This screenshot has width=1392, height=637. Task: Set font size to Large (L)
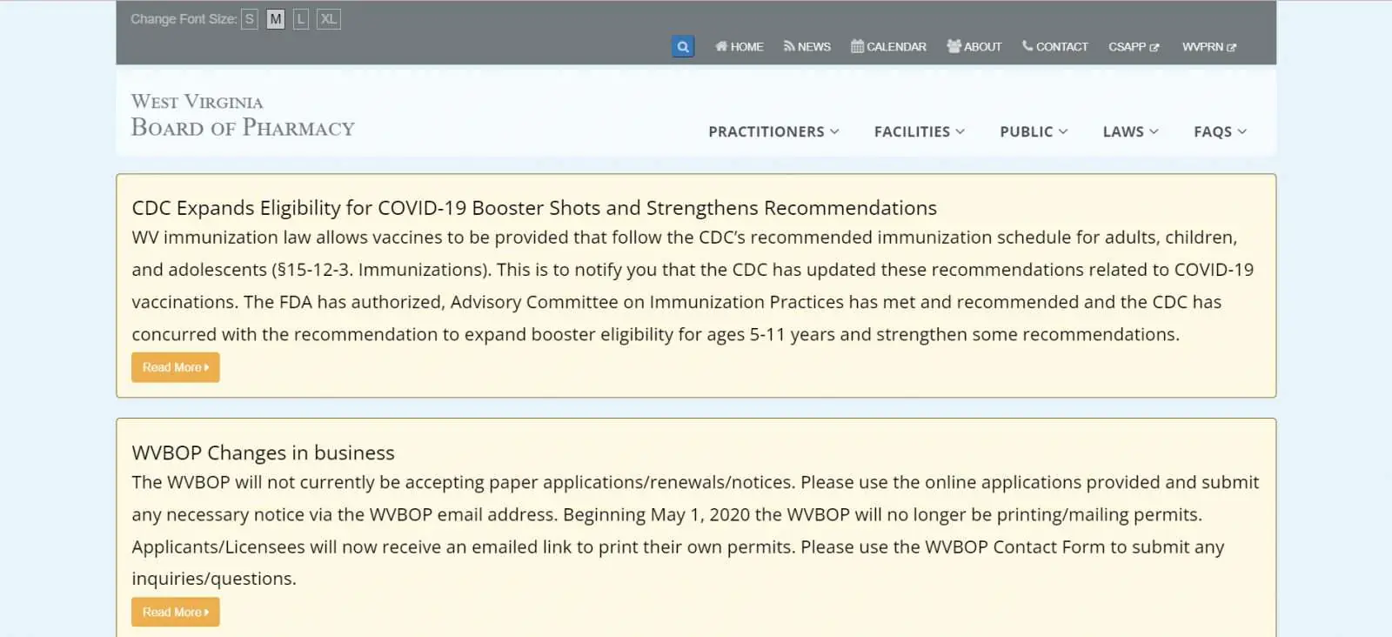301,19
